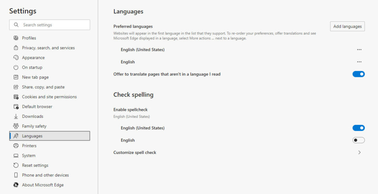This screenshot has height=194, width=378.
Task: Click the Share, copy, and paste icon
Action: [16, 87]
